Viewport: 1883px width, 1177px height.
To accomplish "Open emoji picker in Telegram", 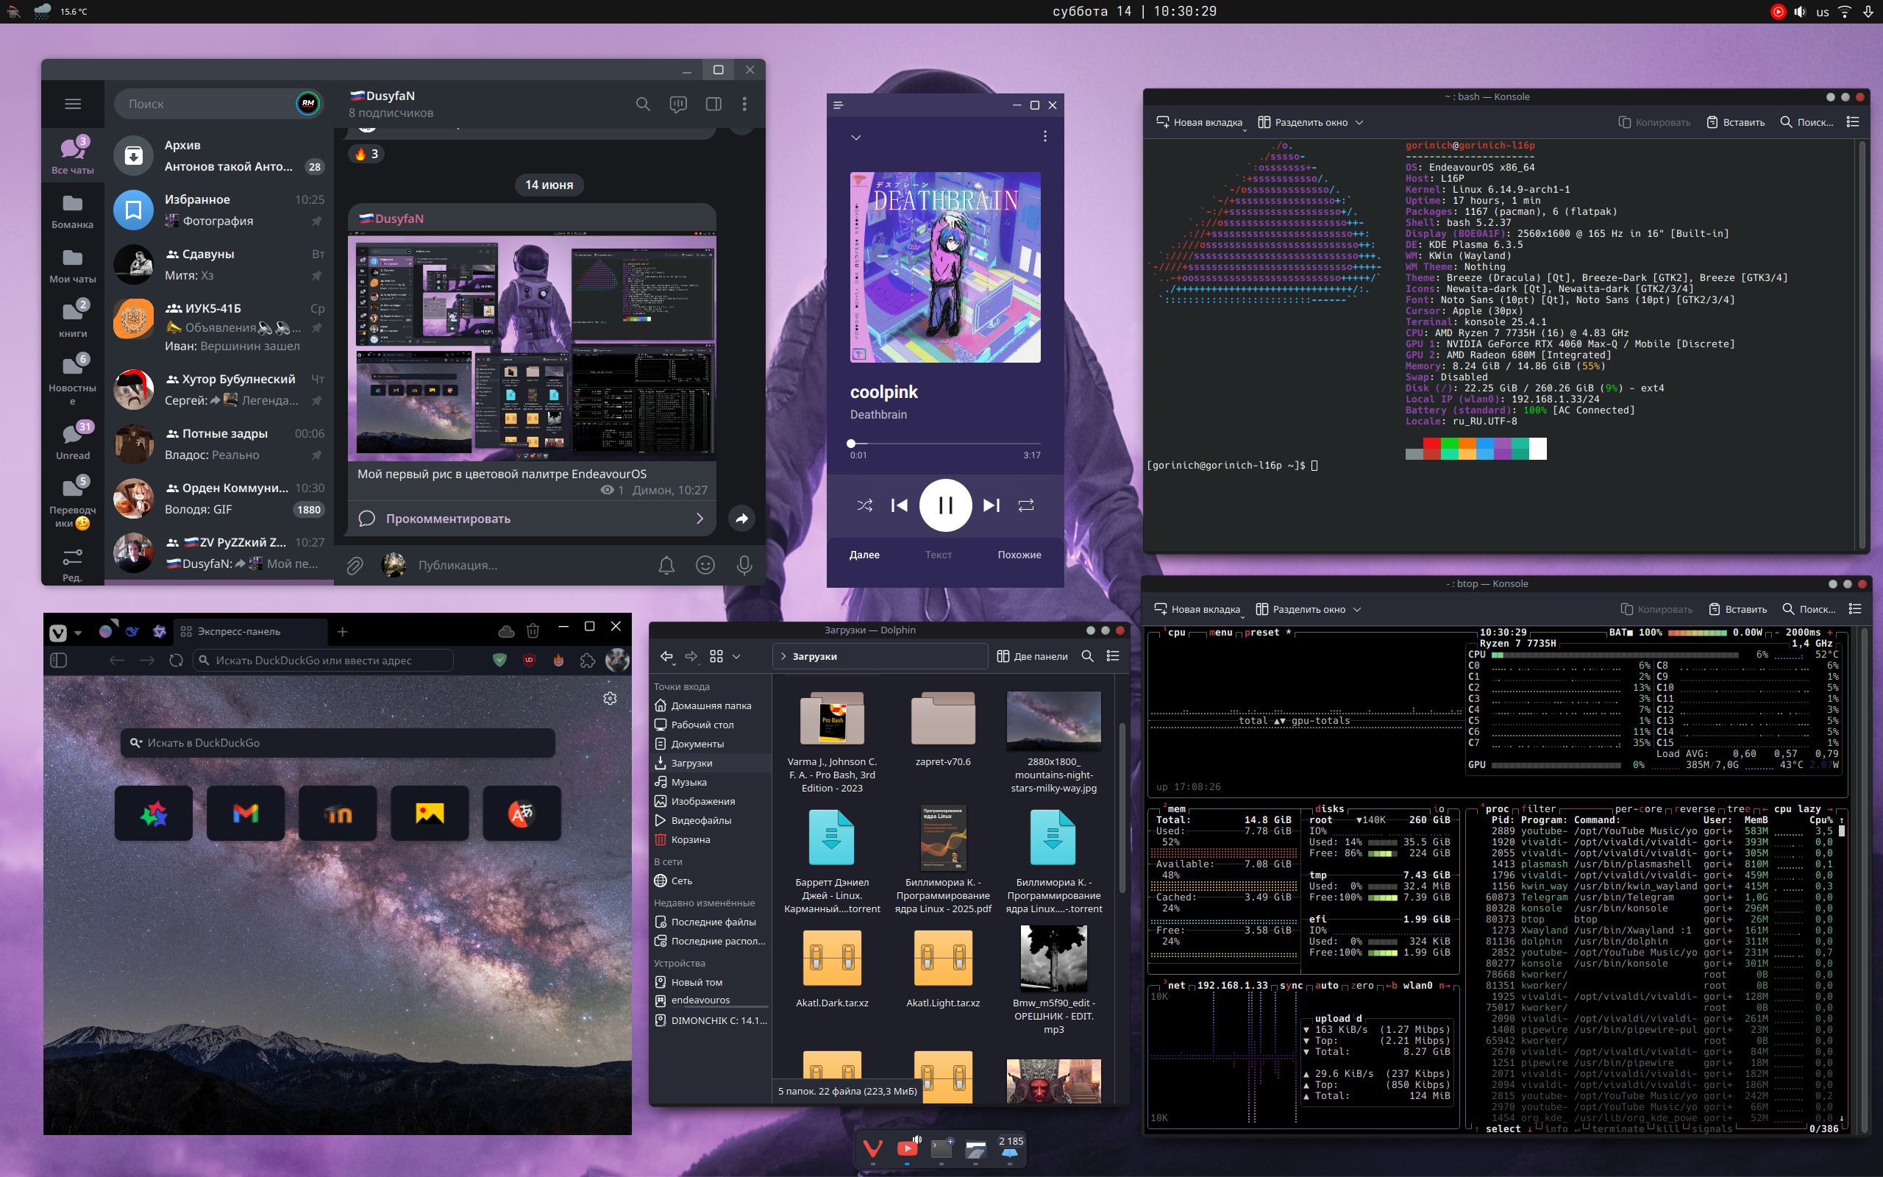I will pos(705,565).
